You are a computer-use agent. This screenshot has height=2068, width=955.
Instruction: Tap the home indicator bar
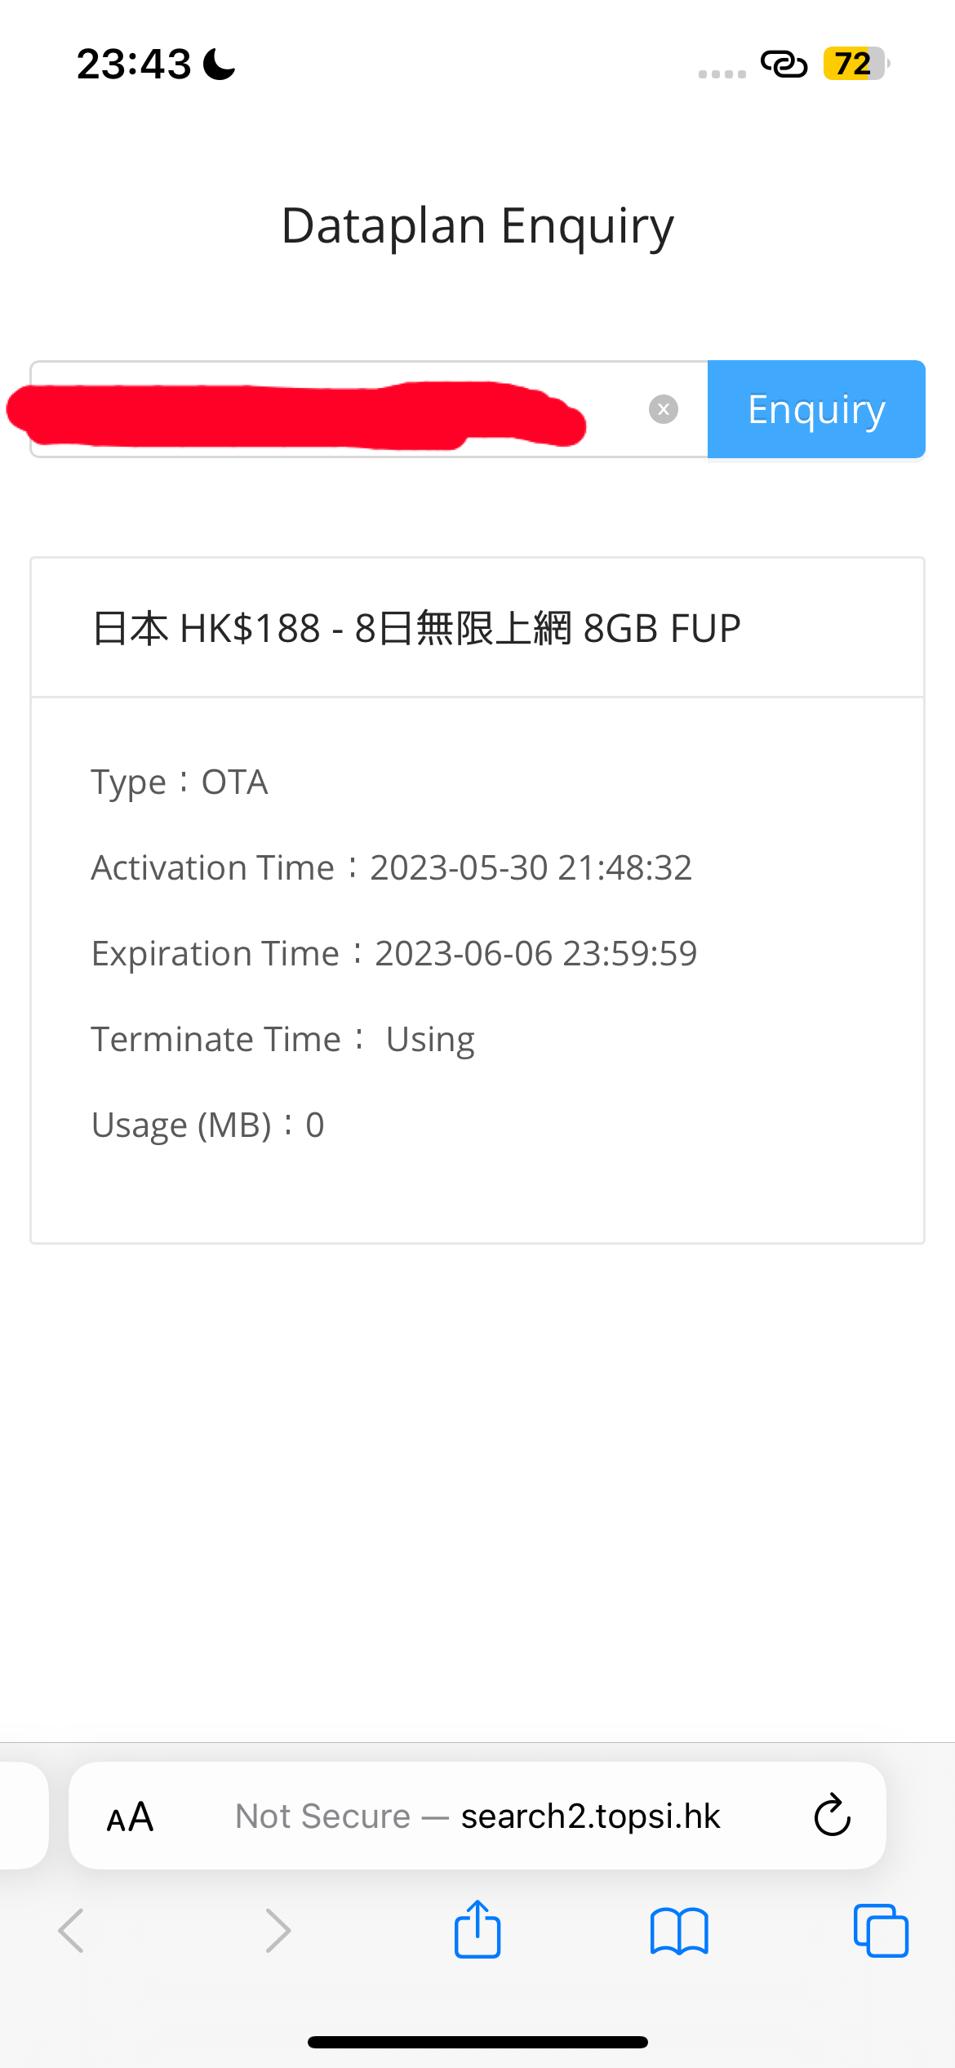[x=477, y=2042]
